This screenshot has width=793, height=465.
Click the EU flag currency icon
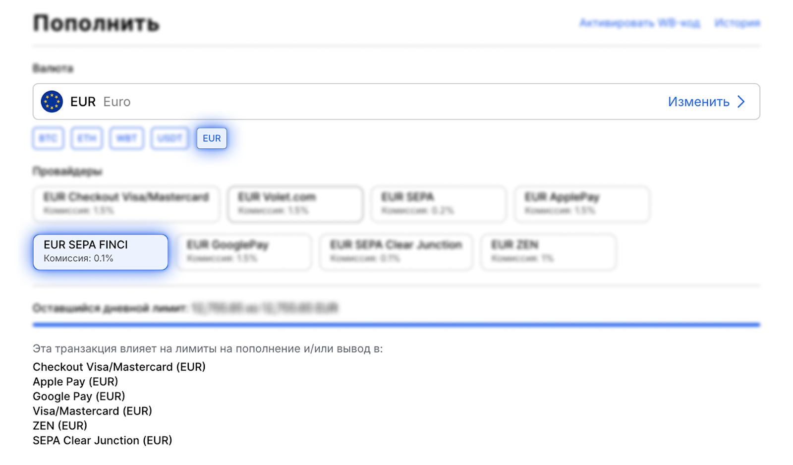coord(52,102)
